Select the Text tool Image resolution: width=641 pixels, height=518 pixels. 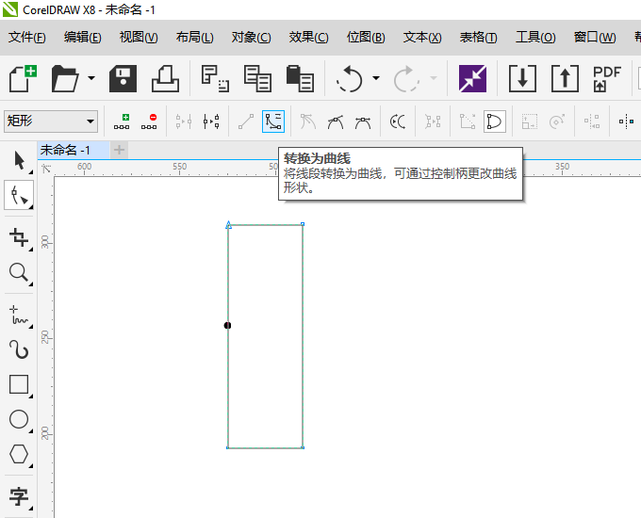[19, 496]
